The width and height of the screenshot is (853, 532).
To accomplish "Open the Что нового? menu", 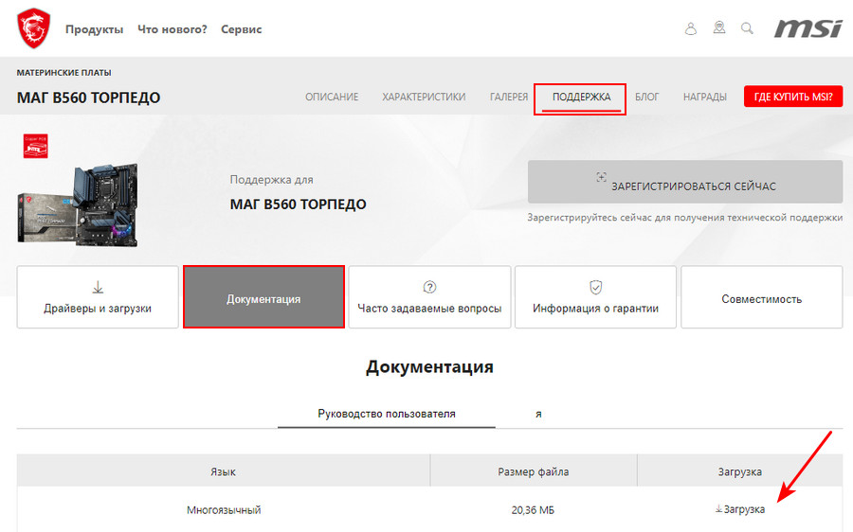I will 172,29.
